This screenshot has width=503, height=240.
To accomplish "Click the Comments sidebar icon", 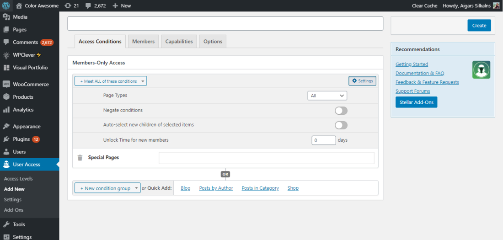I will pos(6,42).
